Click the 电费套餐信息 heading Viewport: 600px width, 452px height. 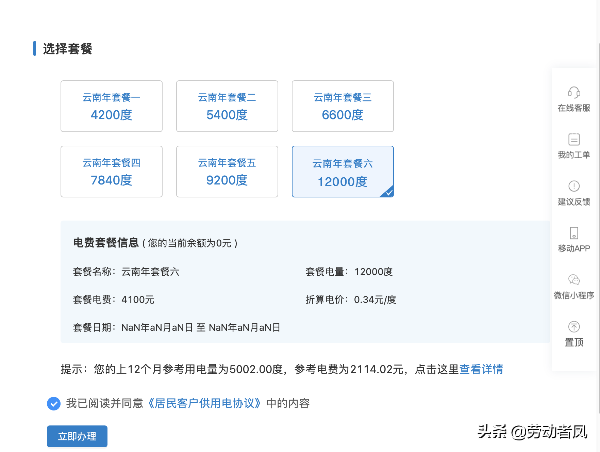pyautogui.click(x=106, y=243)
